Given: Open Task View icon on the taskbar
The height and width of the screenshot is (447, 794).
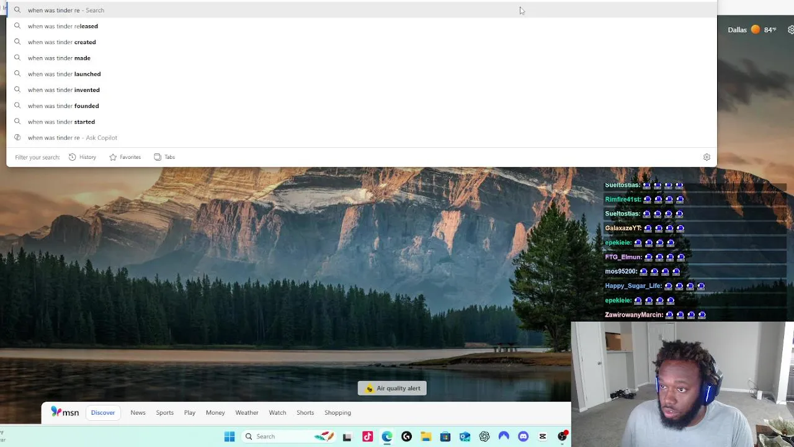Looking at the screenshot, I should pos(347,436).
